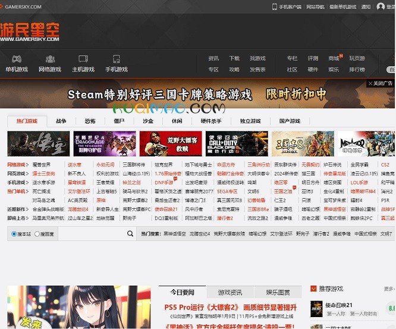Open the 资讯 navigation link

213,58
